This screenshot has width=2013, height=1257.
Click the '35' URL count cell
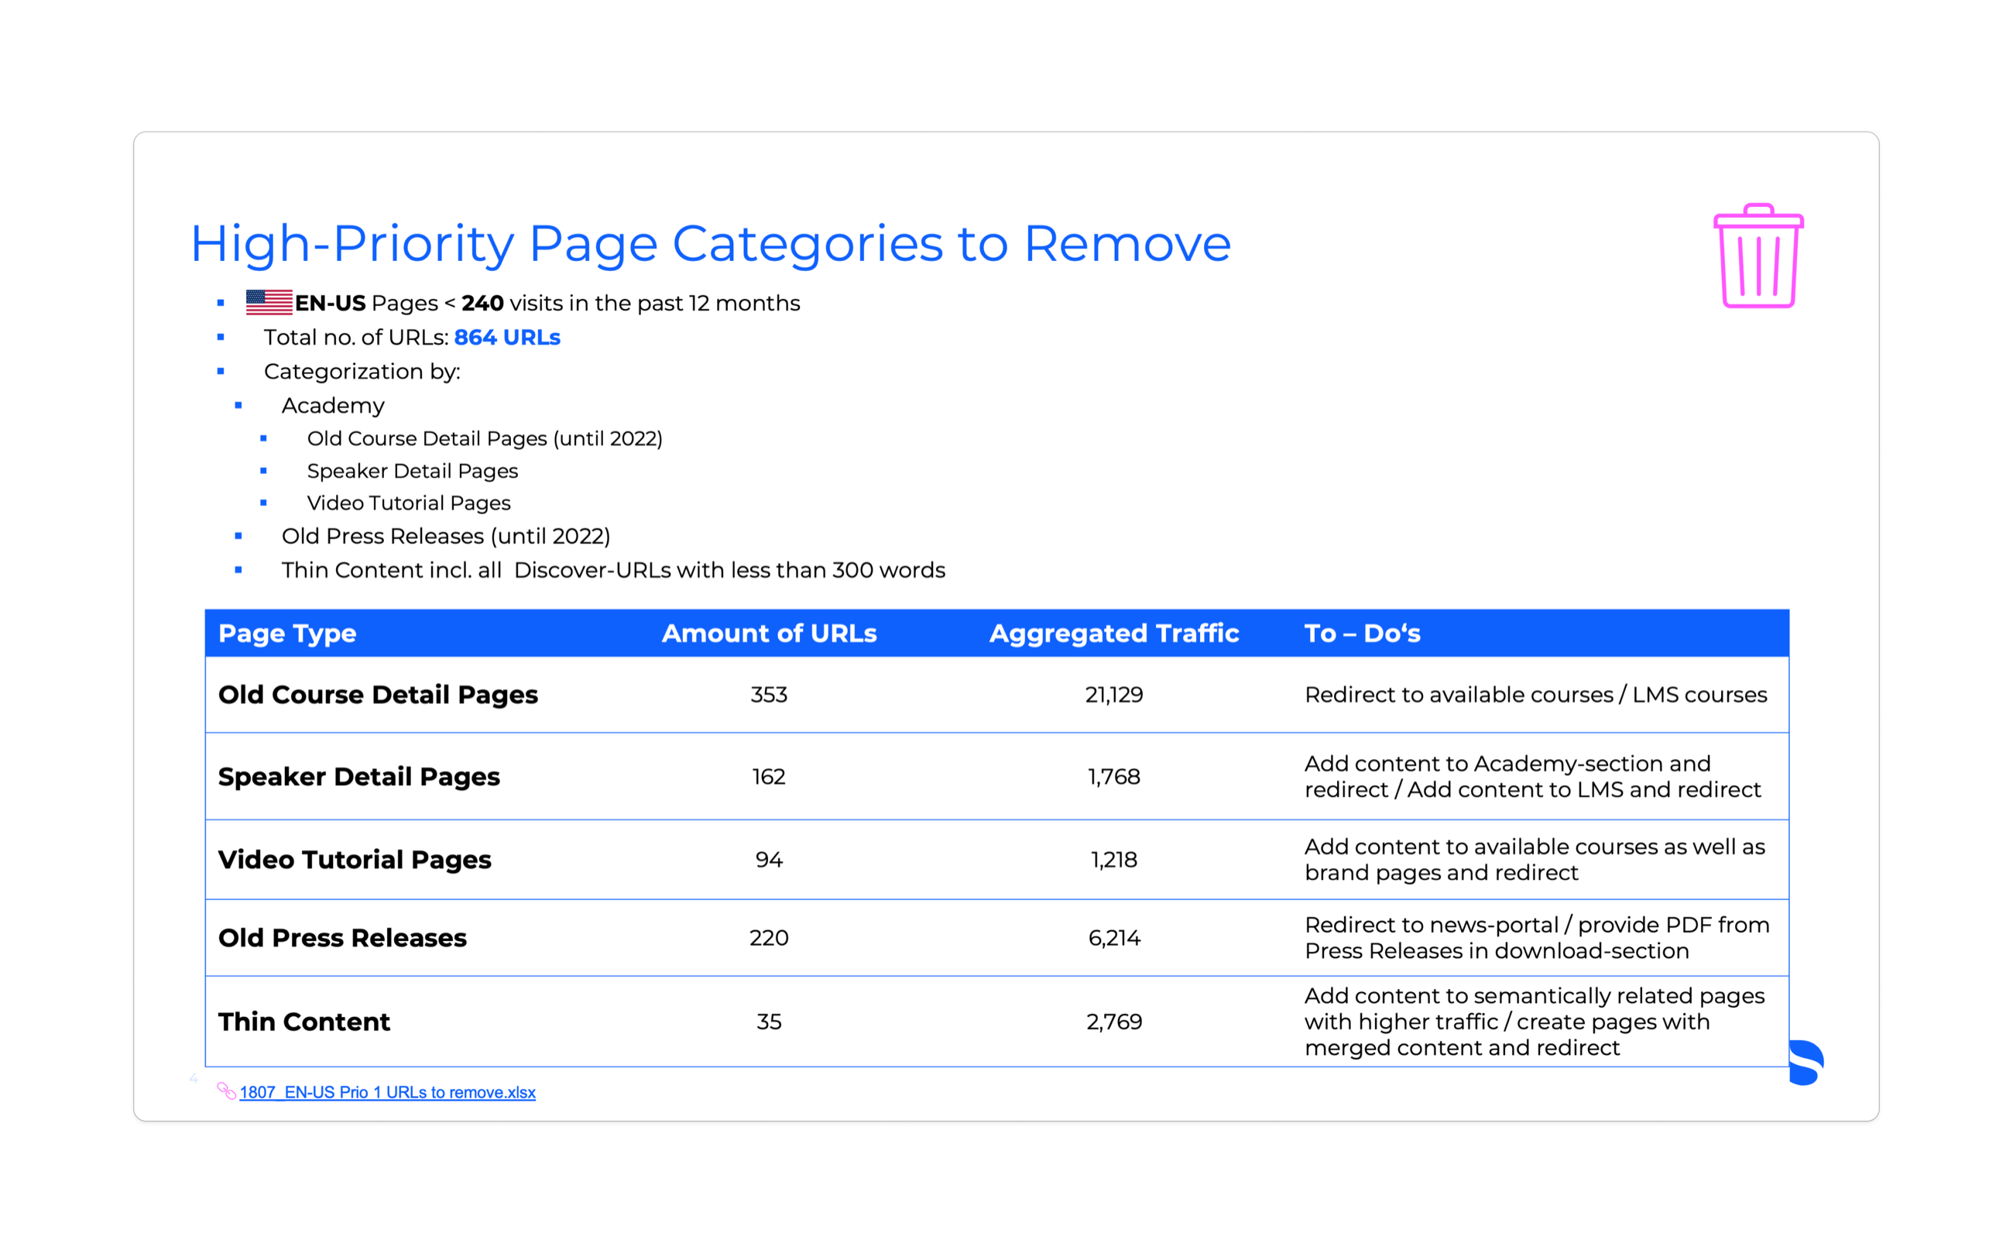769,1022
